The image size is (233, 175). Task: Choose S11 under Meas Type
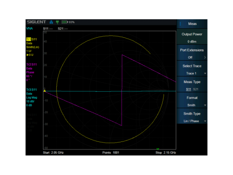click(188, 89)
